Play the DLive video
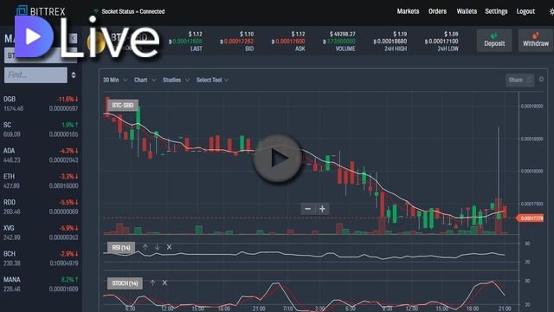Screen dimensions: 554x312 (x=278, y=159)
